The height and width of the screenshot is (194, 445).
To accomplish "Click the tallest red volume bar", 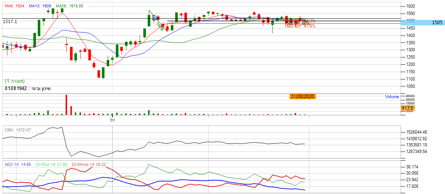I will pyautogui.click(x=66, y=105).
